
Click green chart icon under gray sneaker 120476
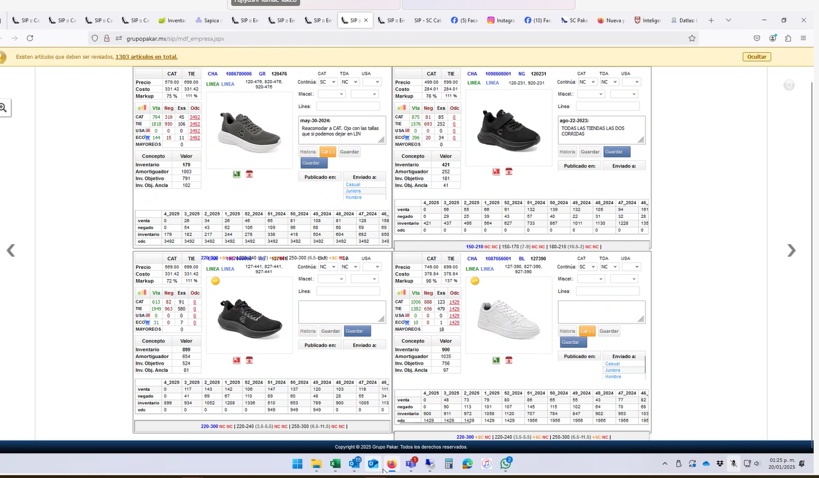click(237, 174)
